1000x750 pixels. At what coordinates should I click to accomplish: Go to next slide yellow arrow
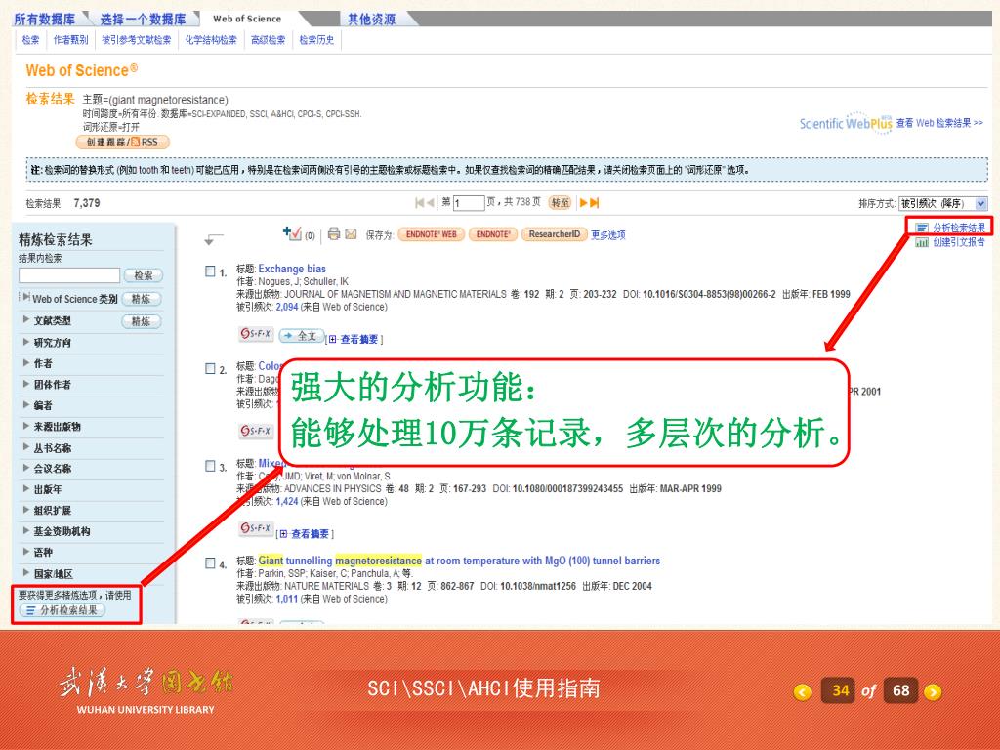click(933, 691)
